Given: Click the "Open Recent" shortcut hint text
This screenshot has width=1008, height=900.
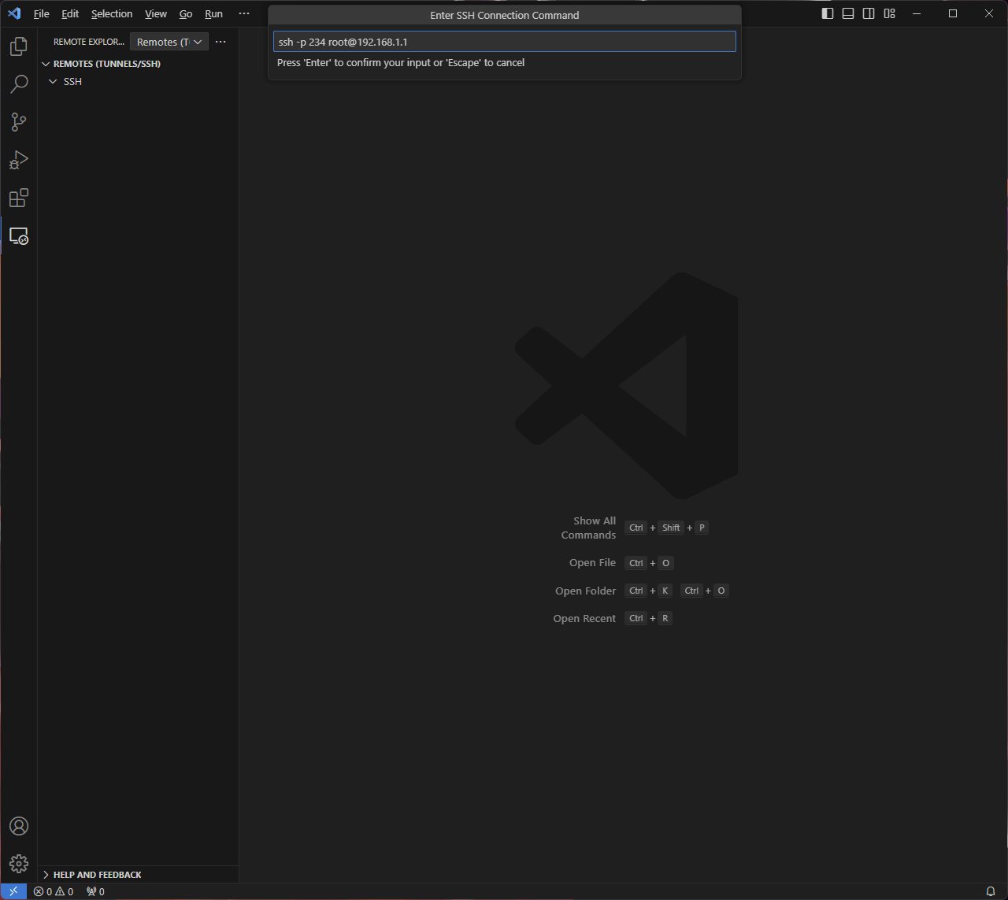Looking at the screenshot, I should (x=584, y=619).
